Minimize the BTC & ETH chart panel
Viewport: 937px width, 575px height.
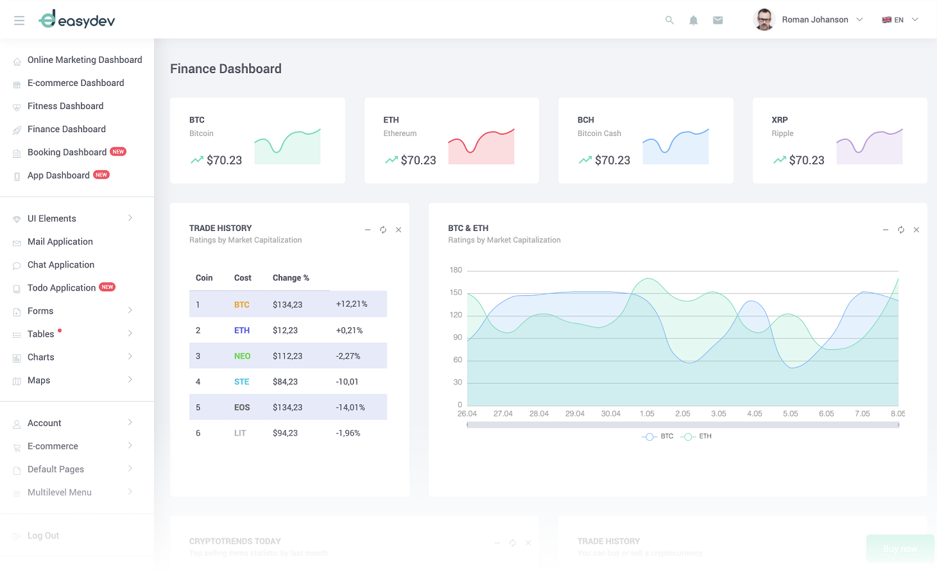point(886,230)
